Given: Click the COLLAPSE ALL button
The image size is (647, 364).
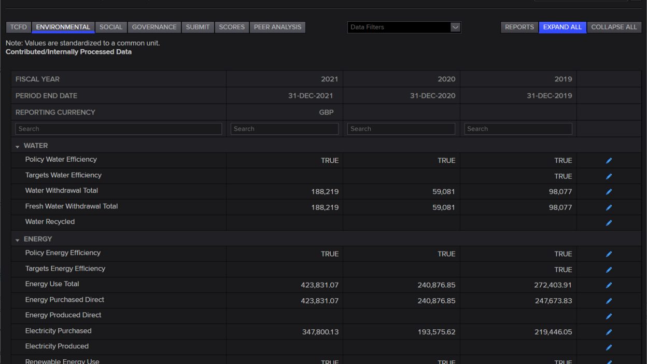Looking at the screenshot, I should [614, 27].
